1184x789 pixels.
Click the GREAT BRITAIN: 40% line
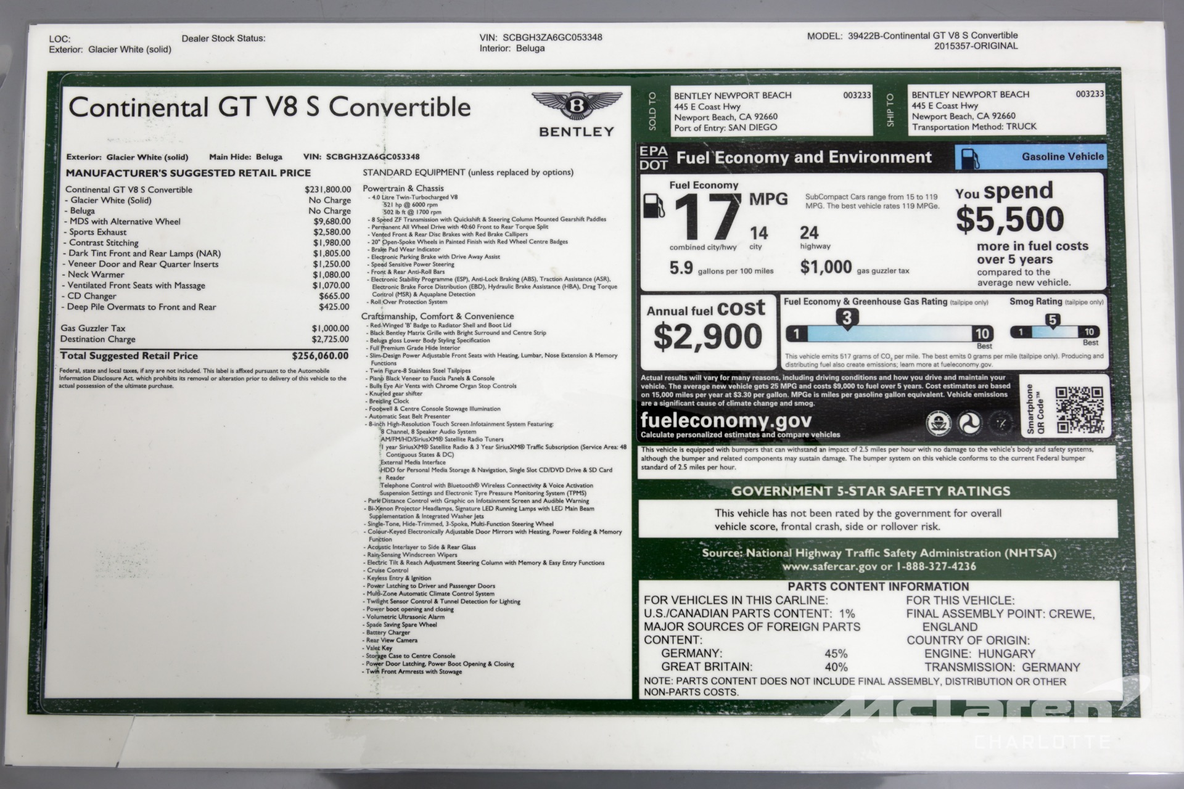754,667
